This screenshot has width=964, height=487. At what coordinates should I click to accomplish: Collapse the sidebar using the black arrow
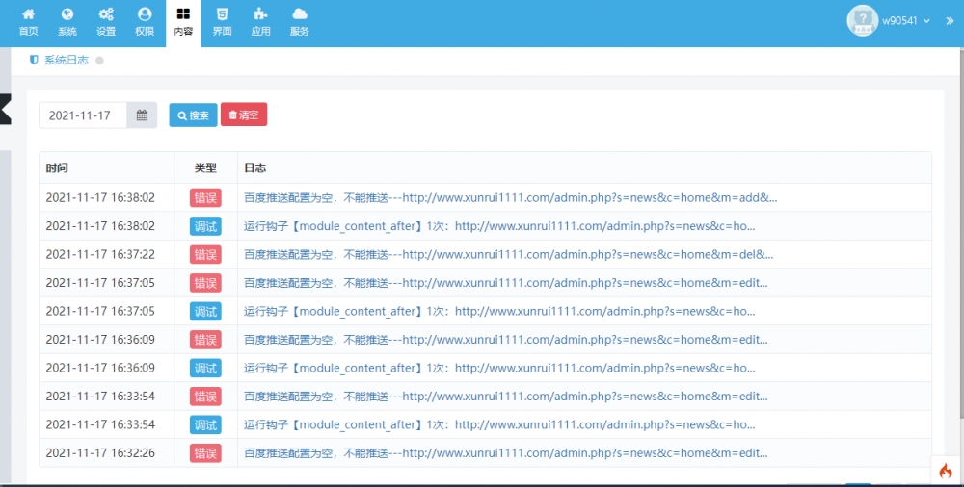click(6, 110)
